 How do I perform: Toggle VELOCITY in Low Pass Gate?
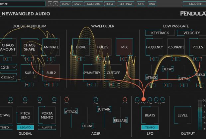click(x=191, y=33)
